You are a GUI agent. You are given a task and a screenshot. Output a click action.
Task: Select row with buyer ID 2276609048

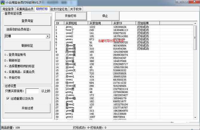124,92
